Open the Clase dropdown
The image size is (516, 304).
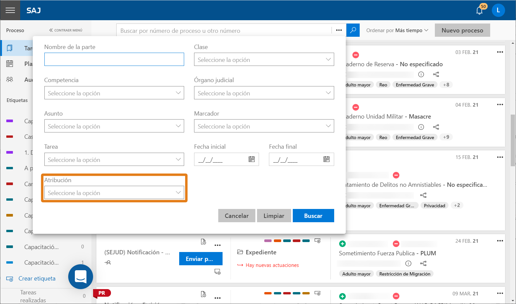pyautogui.click(x=264, y=60)
